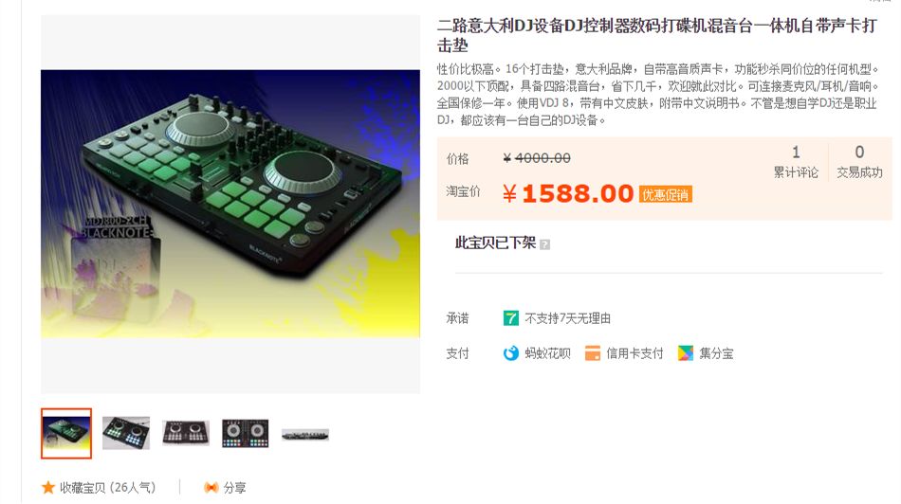Click the blue 蚂蚁花呗 payment icon
This screenshot has height=504, width=901.
[511, 353]
